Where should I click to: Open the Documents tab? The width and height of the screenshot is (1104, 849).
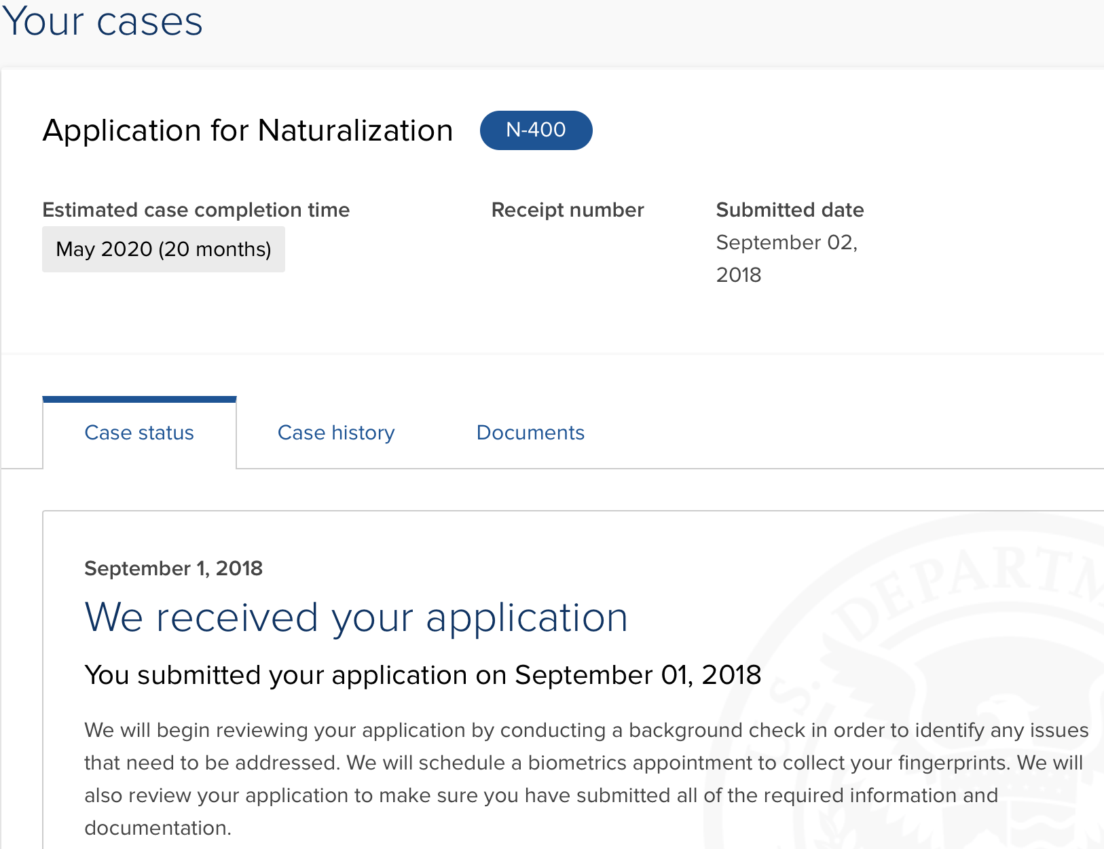[x=530, y=433]
